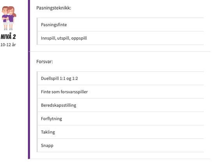This screenshot has width=212, height=163.
Task: Expand Duellspill 1:1 og 1:2 row
Action: [121, 79]
